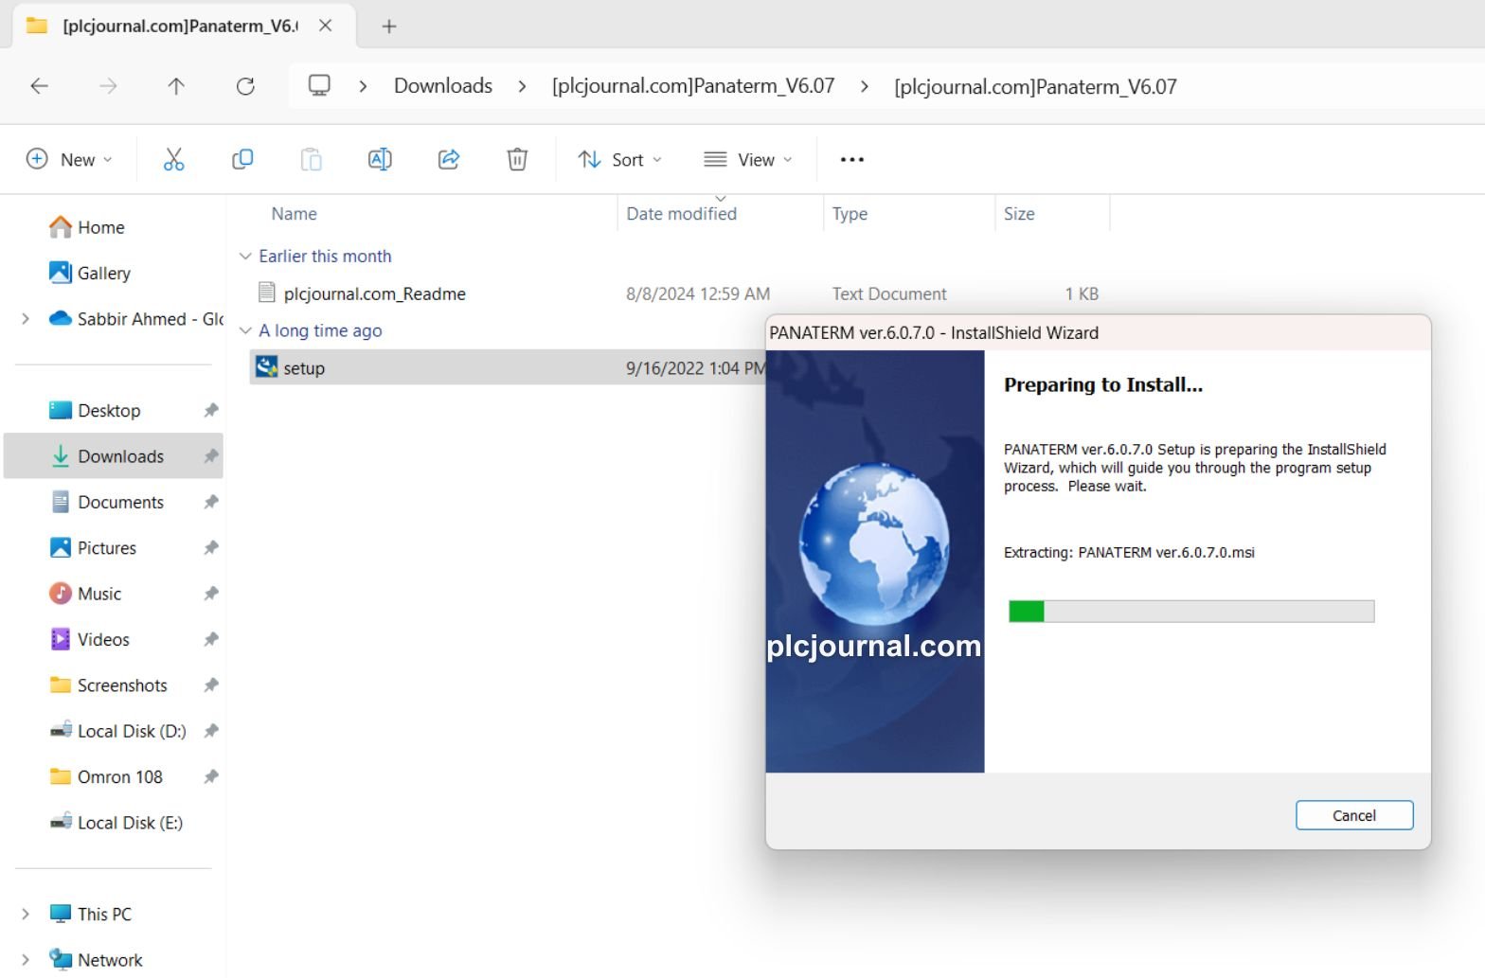Collapse the A long time ago group
This screenshot has width=1485, height=978.
[245, 330]
